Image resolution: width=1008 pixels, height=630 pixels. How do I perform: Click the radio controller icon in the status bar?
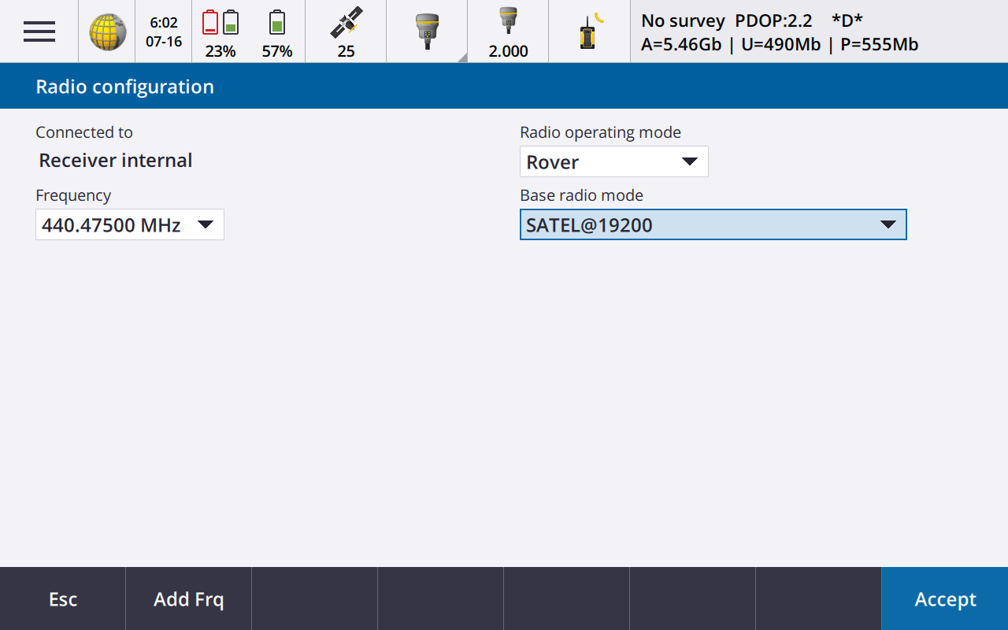point(588,31)
